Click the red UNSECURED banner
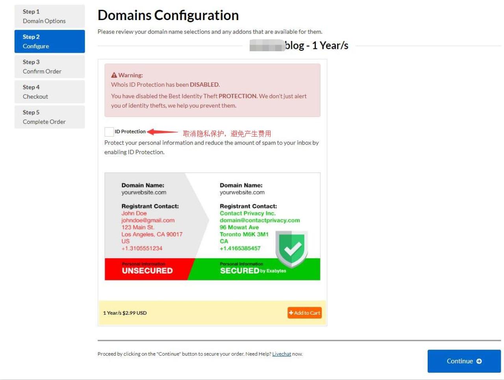The image size is (504, 380). coord(147,269)
